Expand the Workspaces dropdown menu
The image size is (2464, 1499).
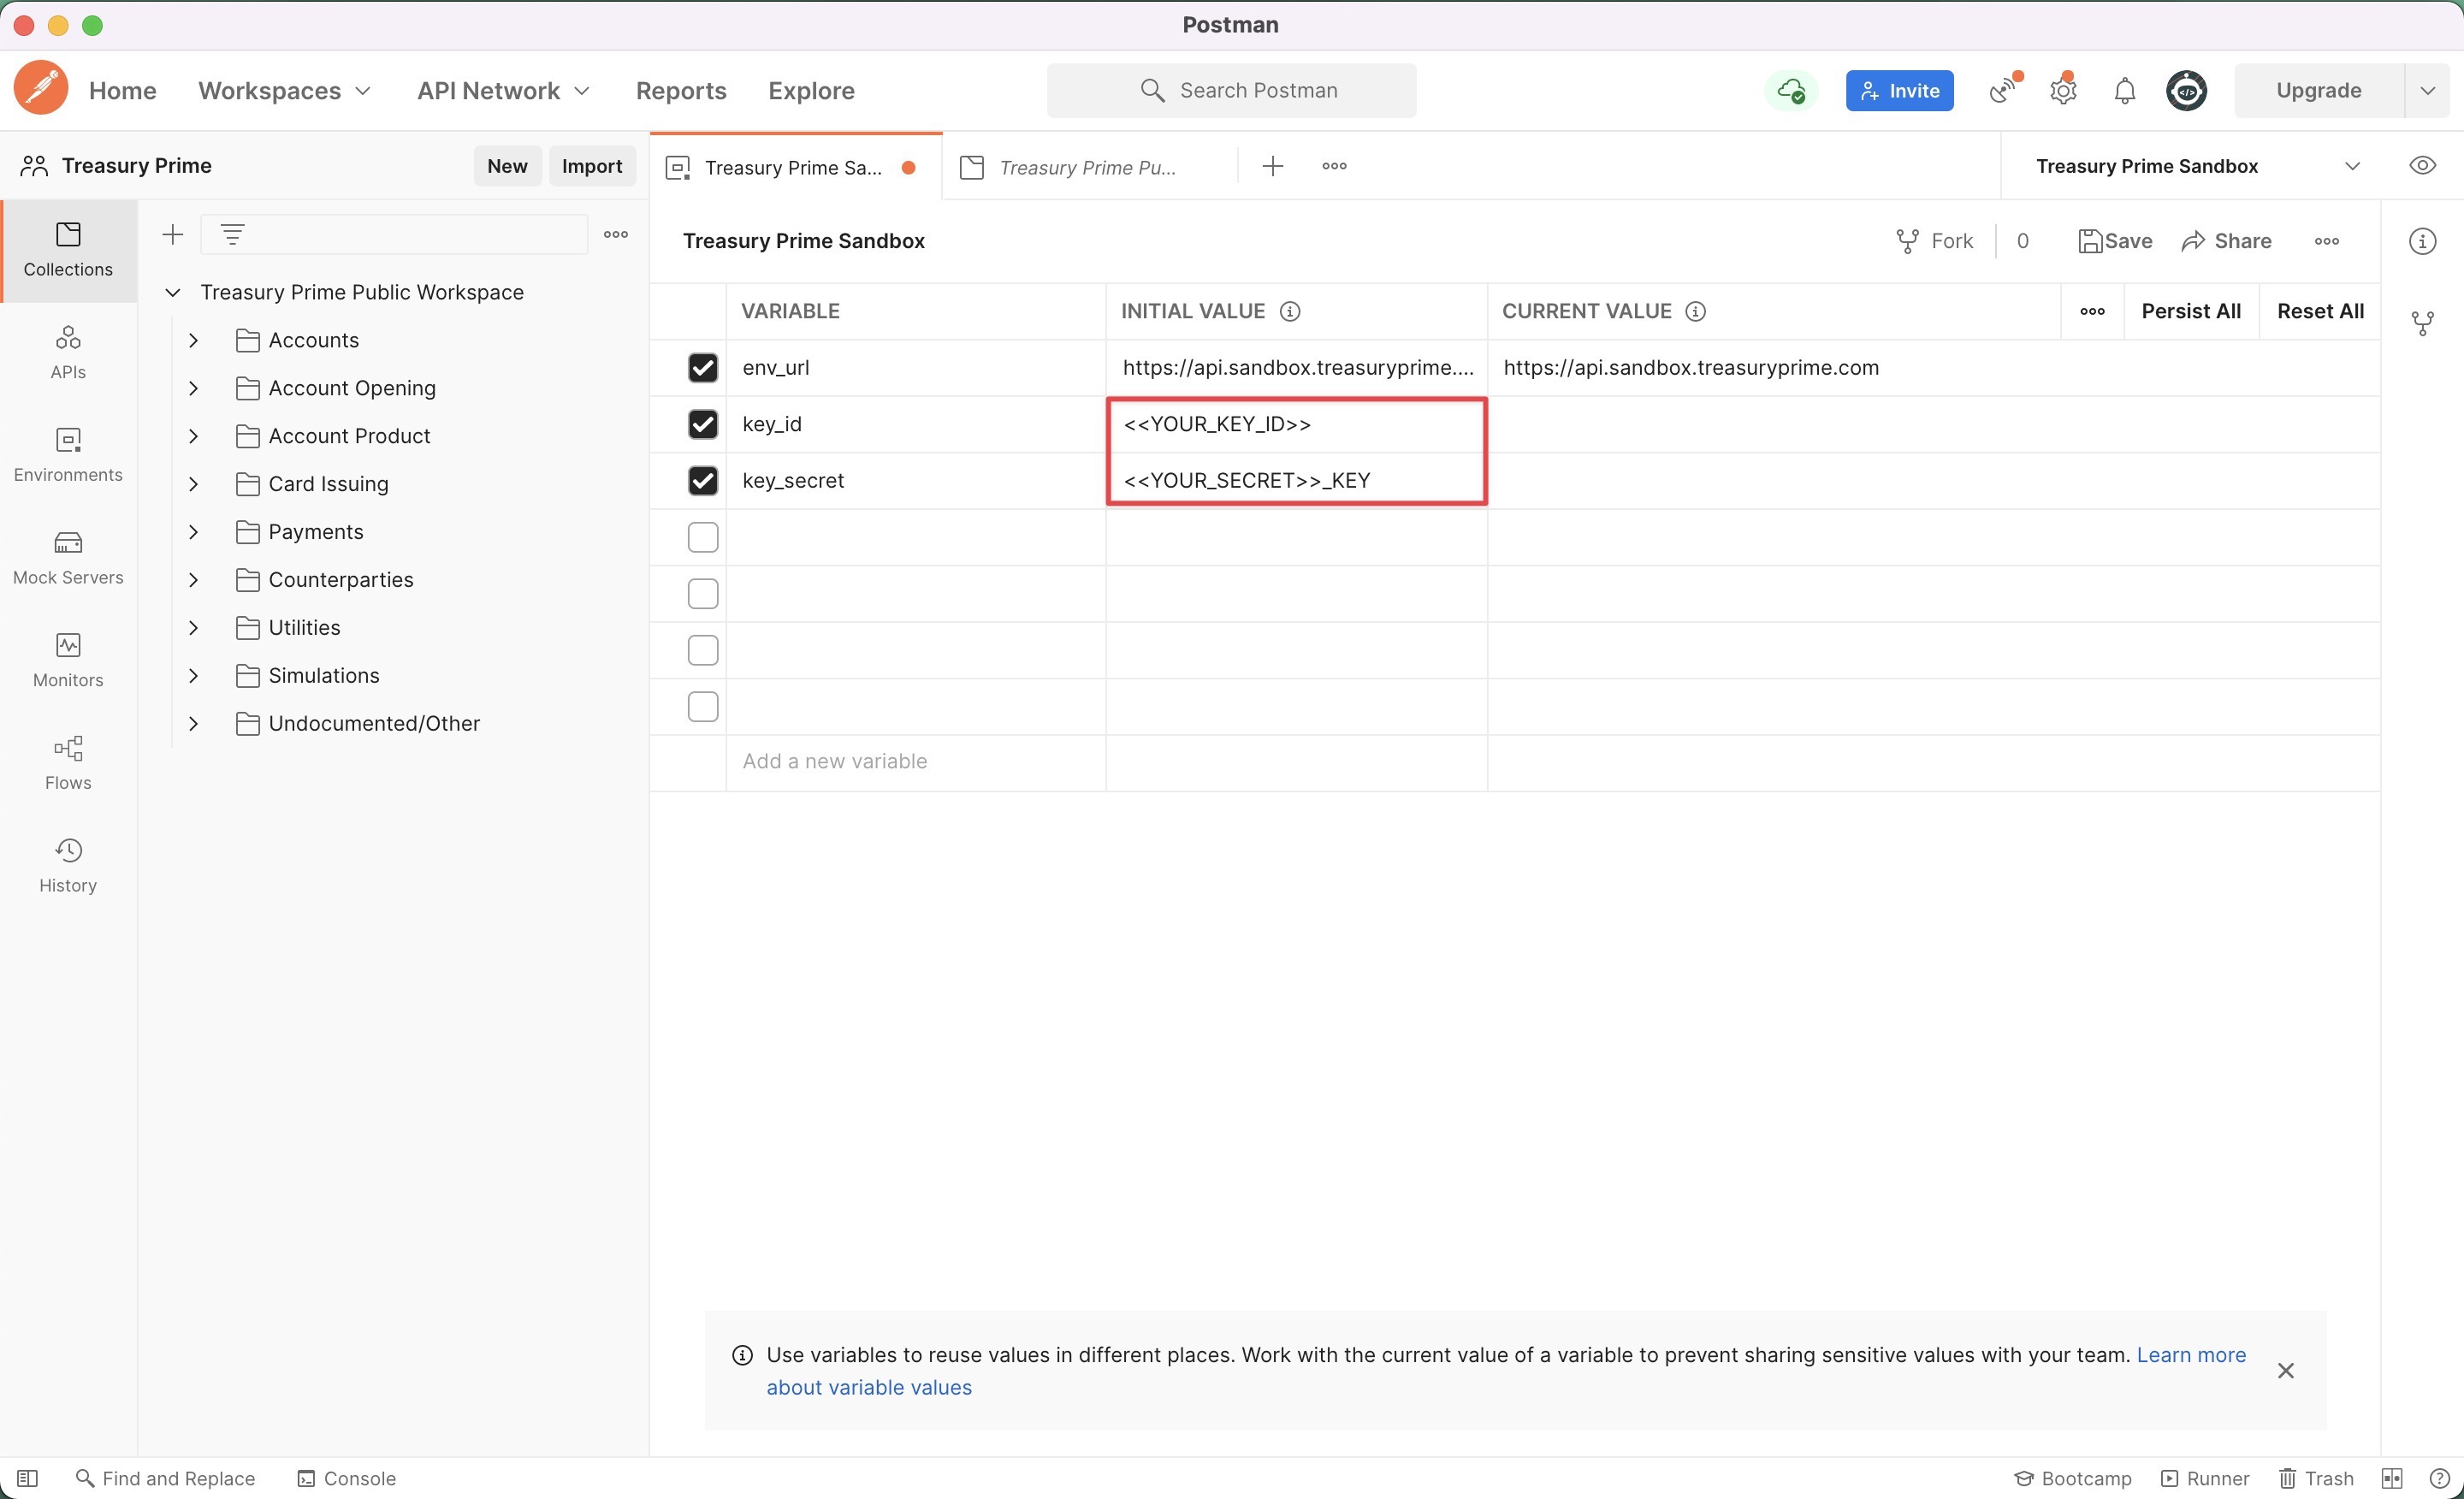point(284,91)
